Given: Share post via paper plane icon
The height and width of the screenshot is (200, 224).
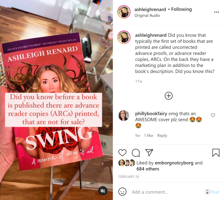Looking at the screenshot, I should 149,153.
